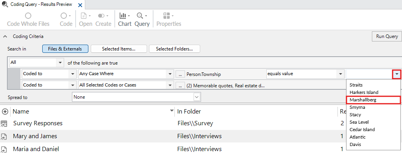Choose Smyrna from the township list
Image resolution: width=402 pixels, height=155 pixels.
(x=373, y=107)
